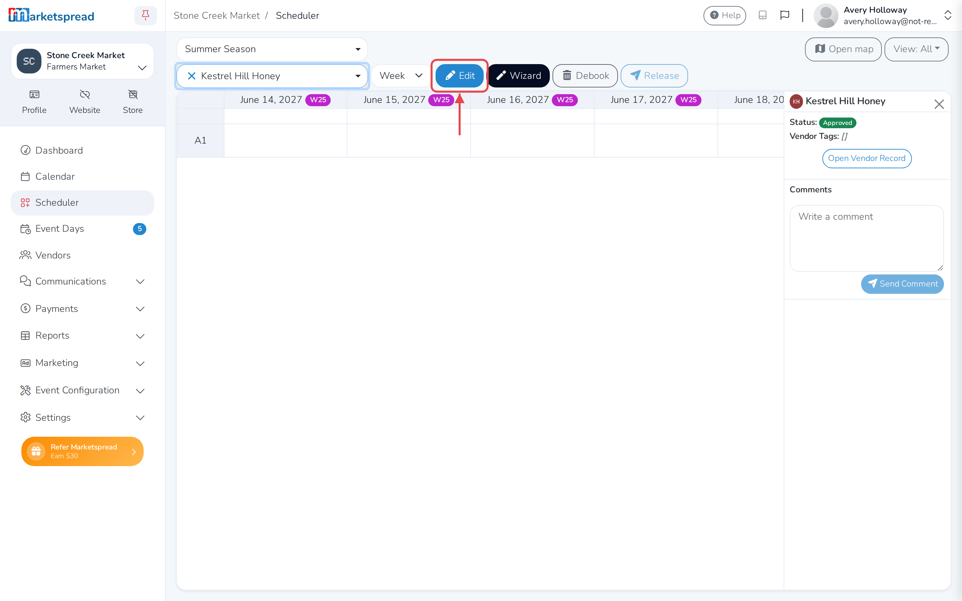
Task: Click the pin sidebar icon
Action: (146, 15)
